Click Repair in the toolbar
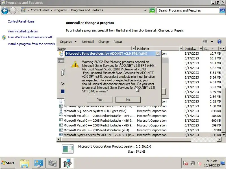This screenshot has width=226, height=169. pos(118,42)
